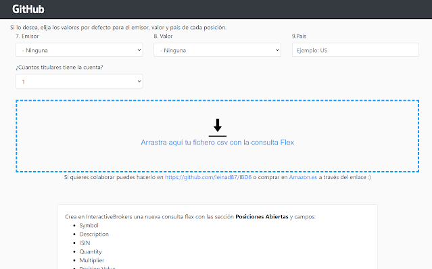The width and height of the screenshot is (432, 269).
Task: Focus the 9. Pais input field
Action: click(356, 50)
